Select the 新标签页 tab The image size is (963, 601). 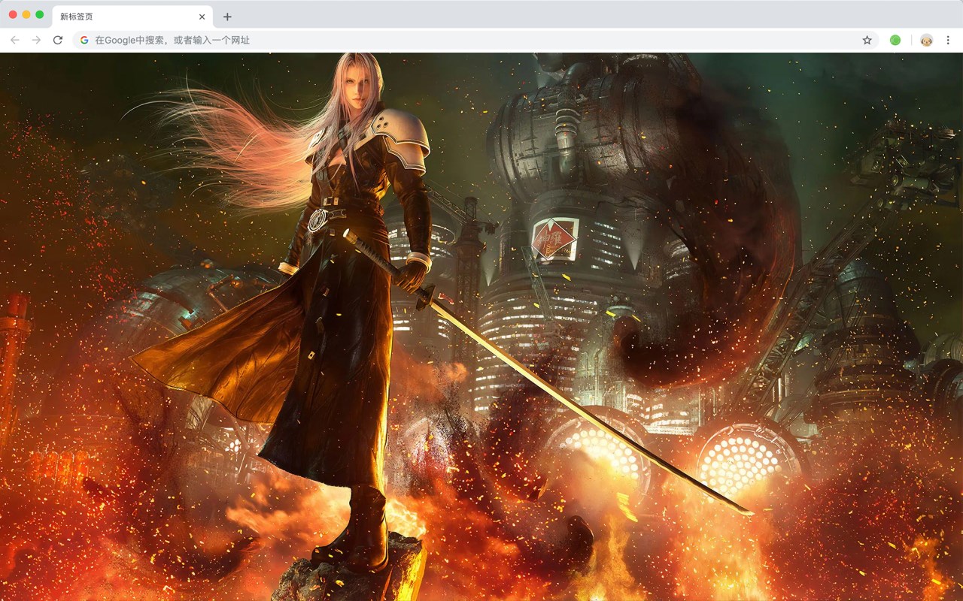click(132, 17)
